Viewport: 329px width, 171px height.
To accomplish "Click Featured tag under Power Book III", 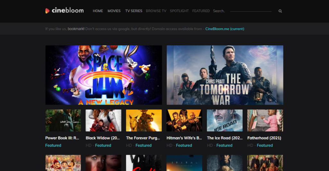I will [53, 145].
